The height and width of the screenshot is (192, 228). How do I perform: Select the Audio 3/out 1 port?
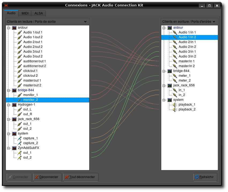pos(33,52)
